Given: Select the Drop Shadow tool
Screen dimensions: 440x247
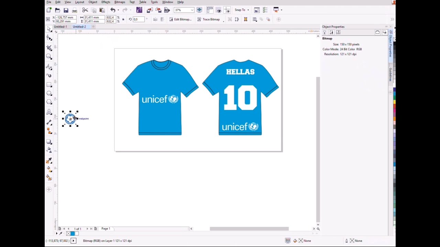Looking at the screenshot, I should click(49, 141).
